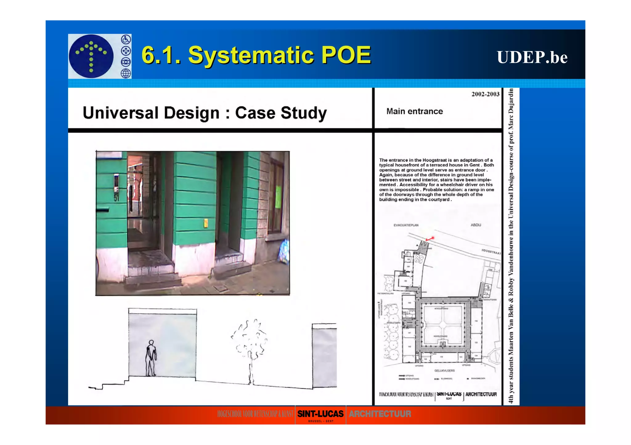This screenshot has height=445, width=631.
Task: Click the human figure in section sketch
Action: click(x=151, y=358)
